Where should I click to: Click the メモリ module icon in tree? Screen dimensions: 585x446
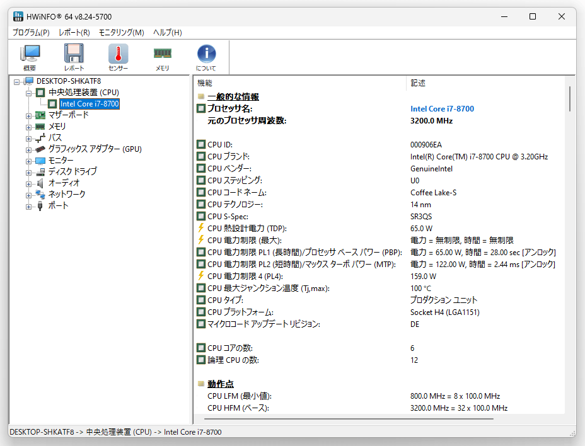pyautogui.click(x=40, y=127)
